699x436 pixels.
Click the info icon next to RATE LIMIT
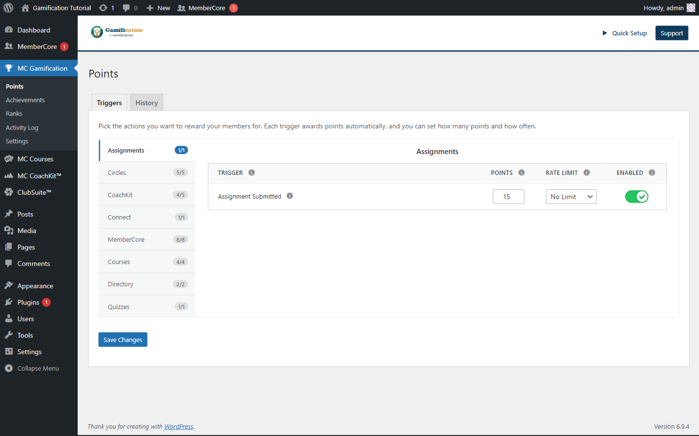click(x=586, y=172)
